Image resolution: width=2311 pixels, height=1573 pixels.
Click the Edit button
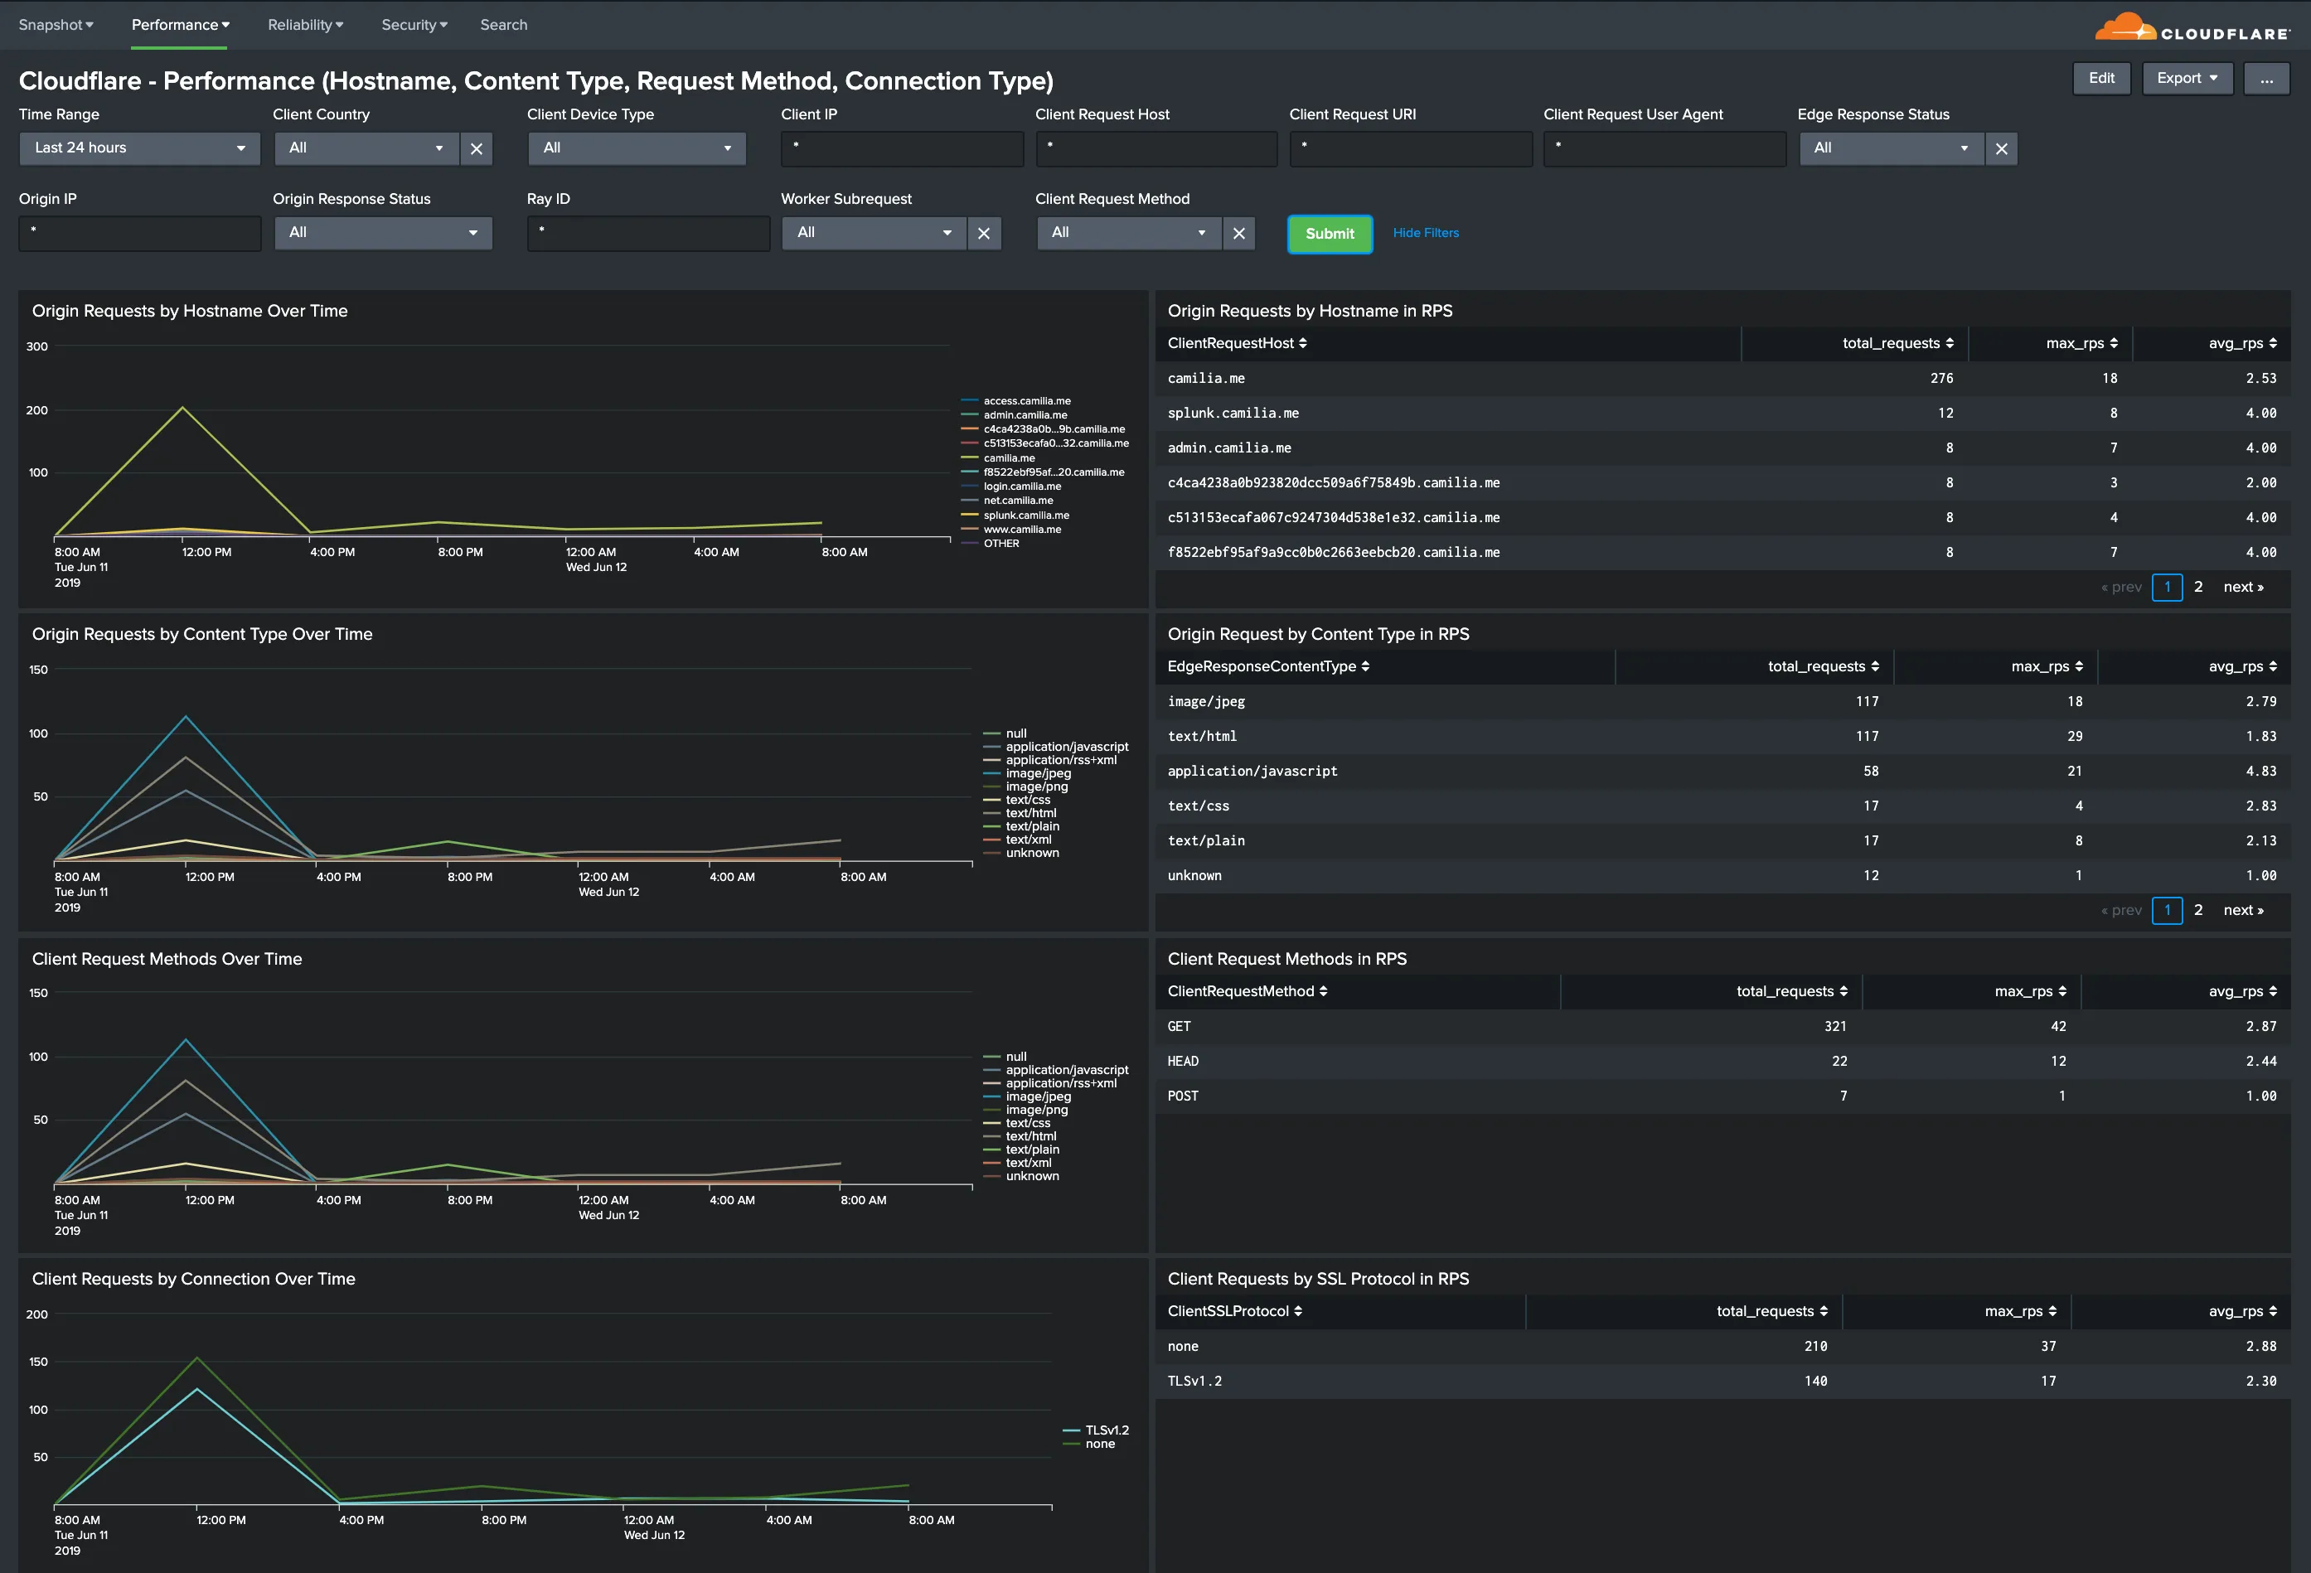2100,79
